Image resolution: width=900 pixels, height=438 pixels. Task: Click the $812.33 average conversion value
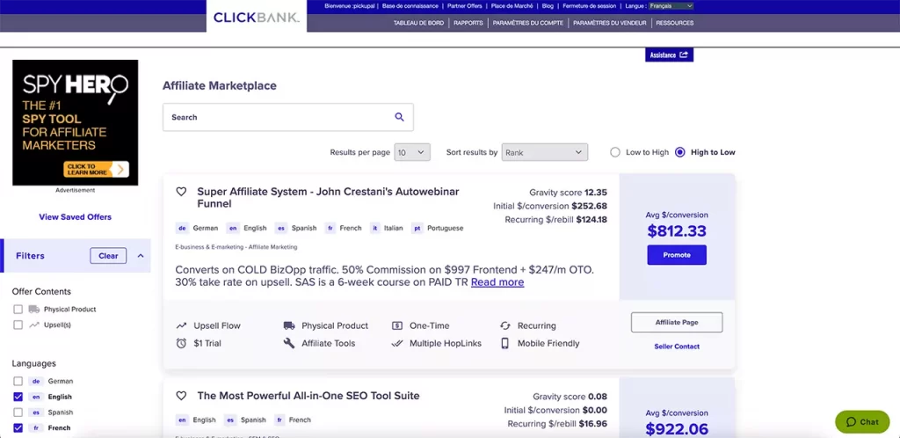677,230
